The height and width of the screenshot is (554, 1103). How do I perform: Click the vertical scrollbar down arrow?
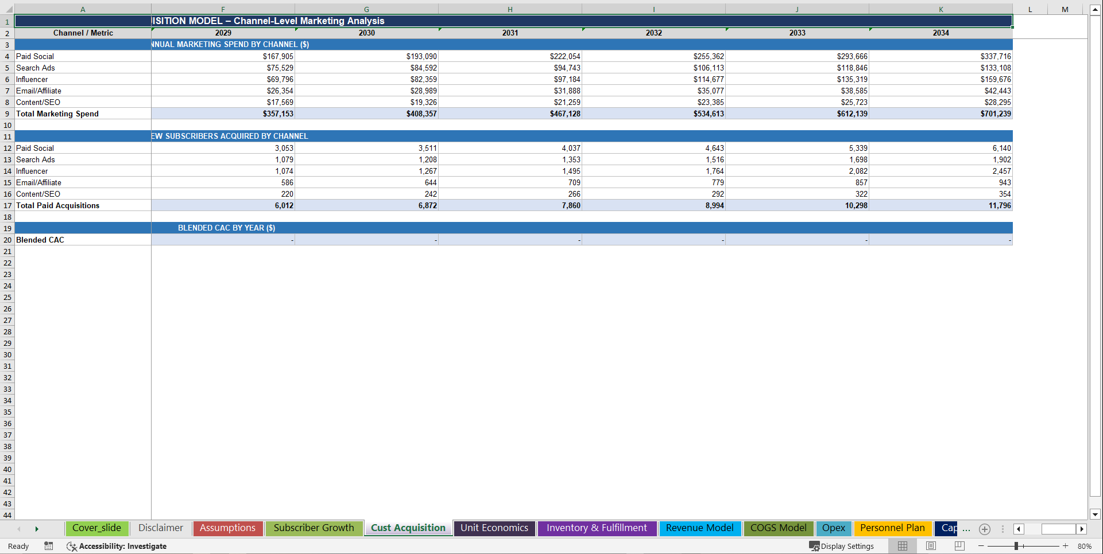(x=1096, y=515)
